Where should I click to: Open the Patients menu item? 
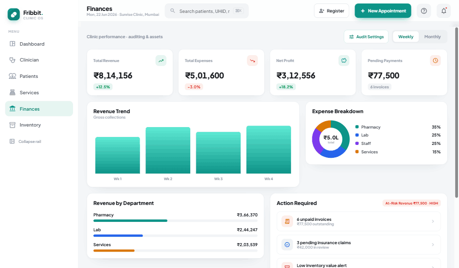(x=39, y=76)
